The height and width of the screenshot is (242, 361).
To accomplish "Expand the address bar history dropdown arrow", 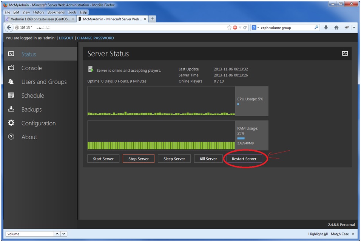I will [240, 28].
